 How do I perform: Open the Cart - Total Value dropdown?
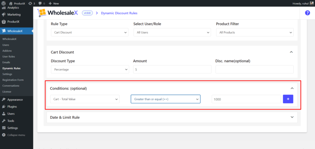click(x=85, y=99)
